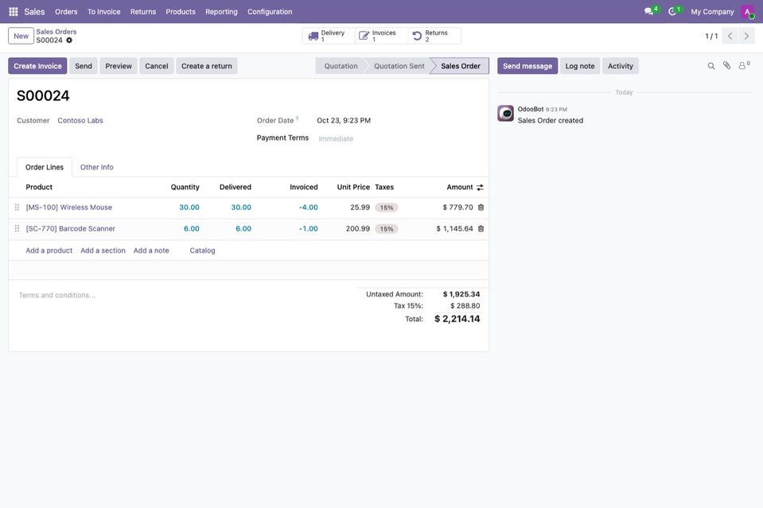The height and width of the screenshot is (508, 763).
Task: Click Wireless Mouse quantity 30.00
Action: click(189, 207)
